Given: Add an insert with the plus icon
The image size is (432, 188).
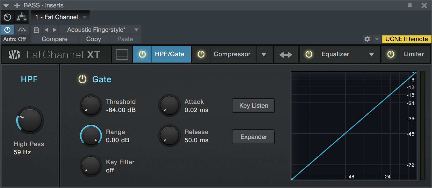Looking at the screenshot, I should [17, 5].
